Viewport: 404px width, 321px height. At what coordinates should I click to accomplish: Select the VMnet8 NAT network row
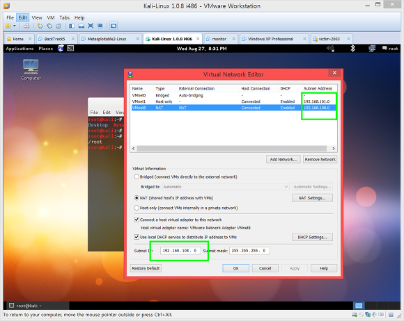click(233, 108)
